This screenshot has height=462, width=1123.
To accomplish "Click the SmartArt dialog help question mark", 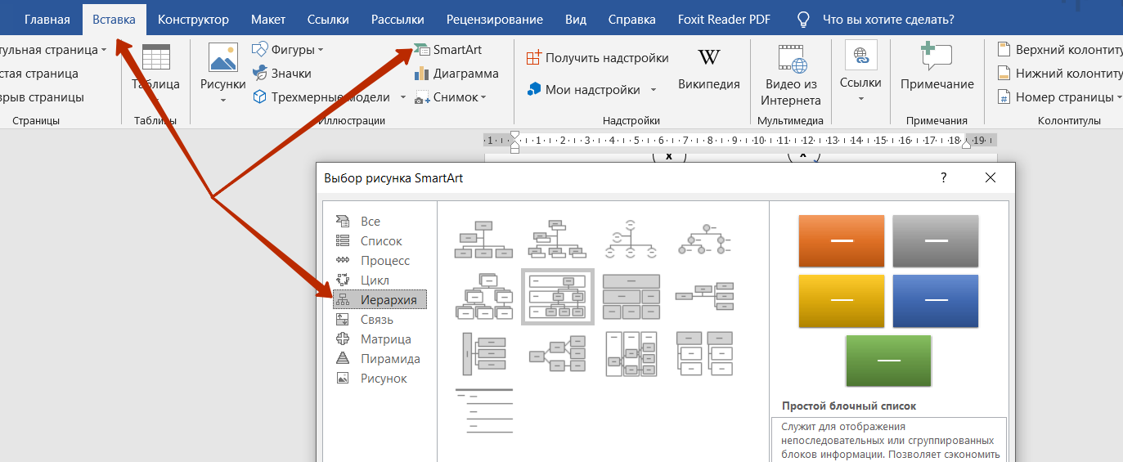I will 944,177.
